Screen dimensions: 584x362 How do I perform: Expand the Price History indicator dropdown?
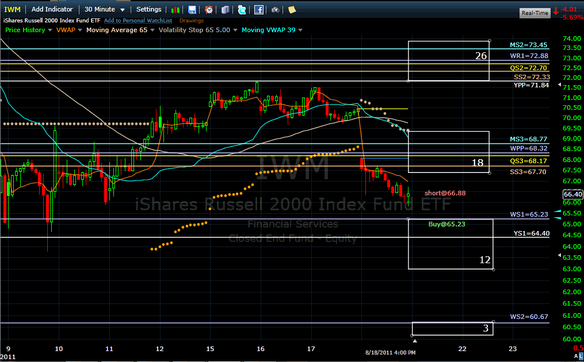tap(50, 30)
